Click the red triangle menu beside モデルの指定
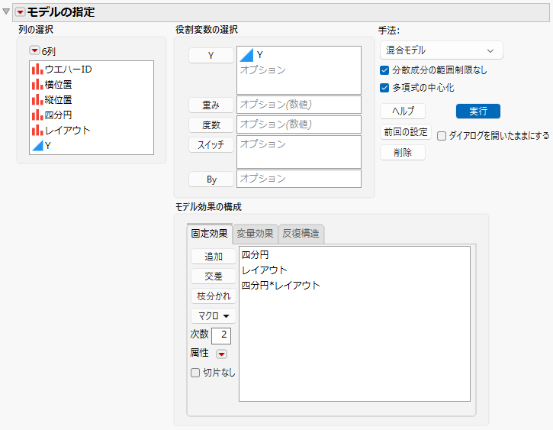 [20, 12]
